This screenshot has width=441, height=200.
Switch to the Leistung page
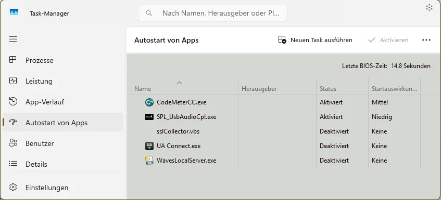click(x=63, y=81)
